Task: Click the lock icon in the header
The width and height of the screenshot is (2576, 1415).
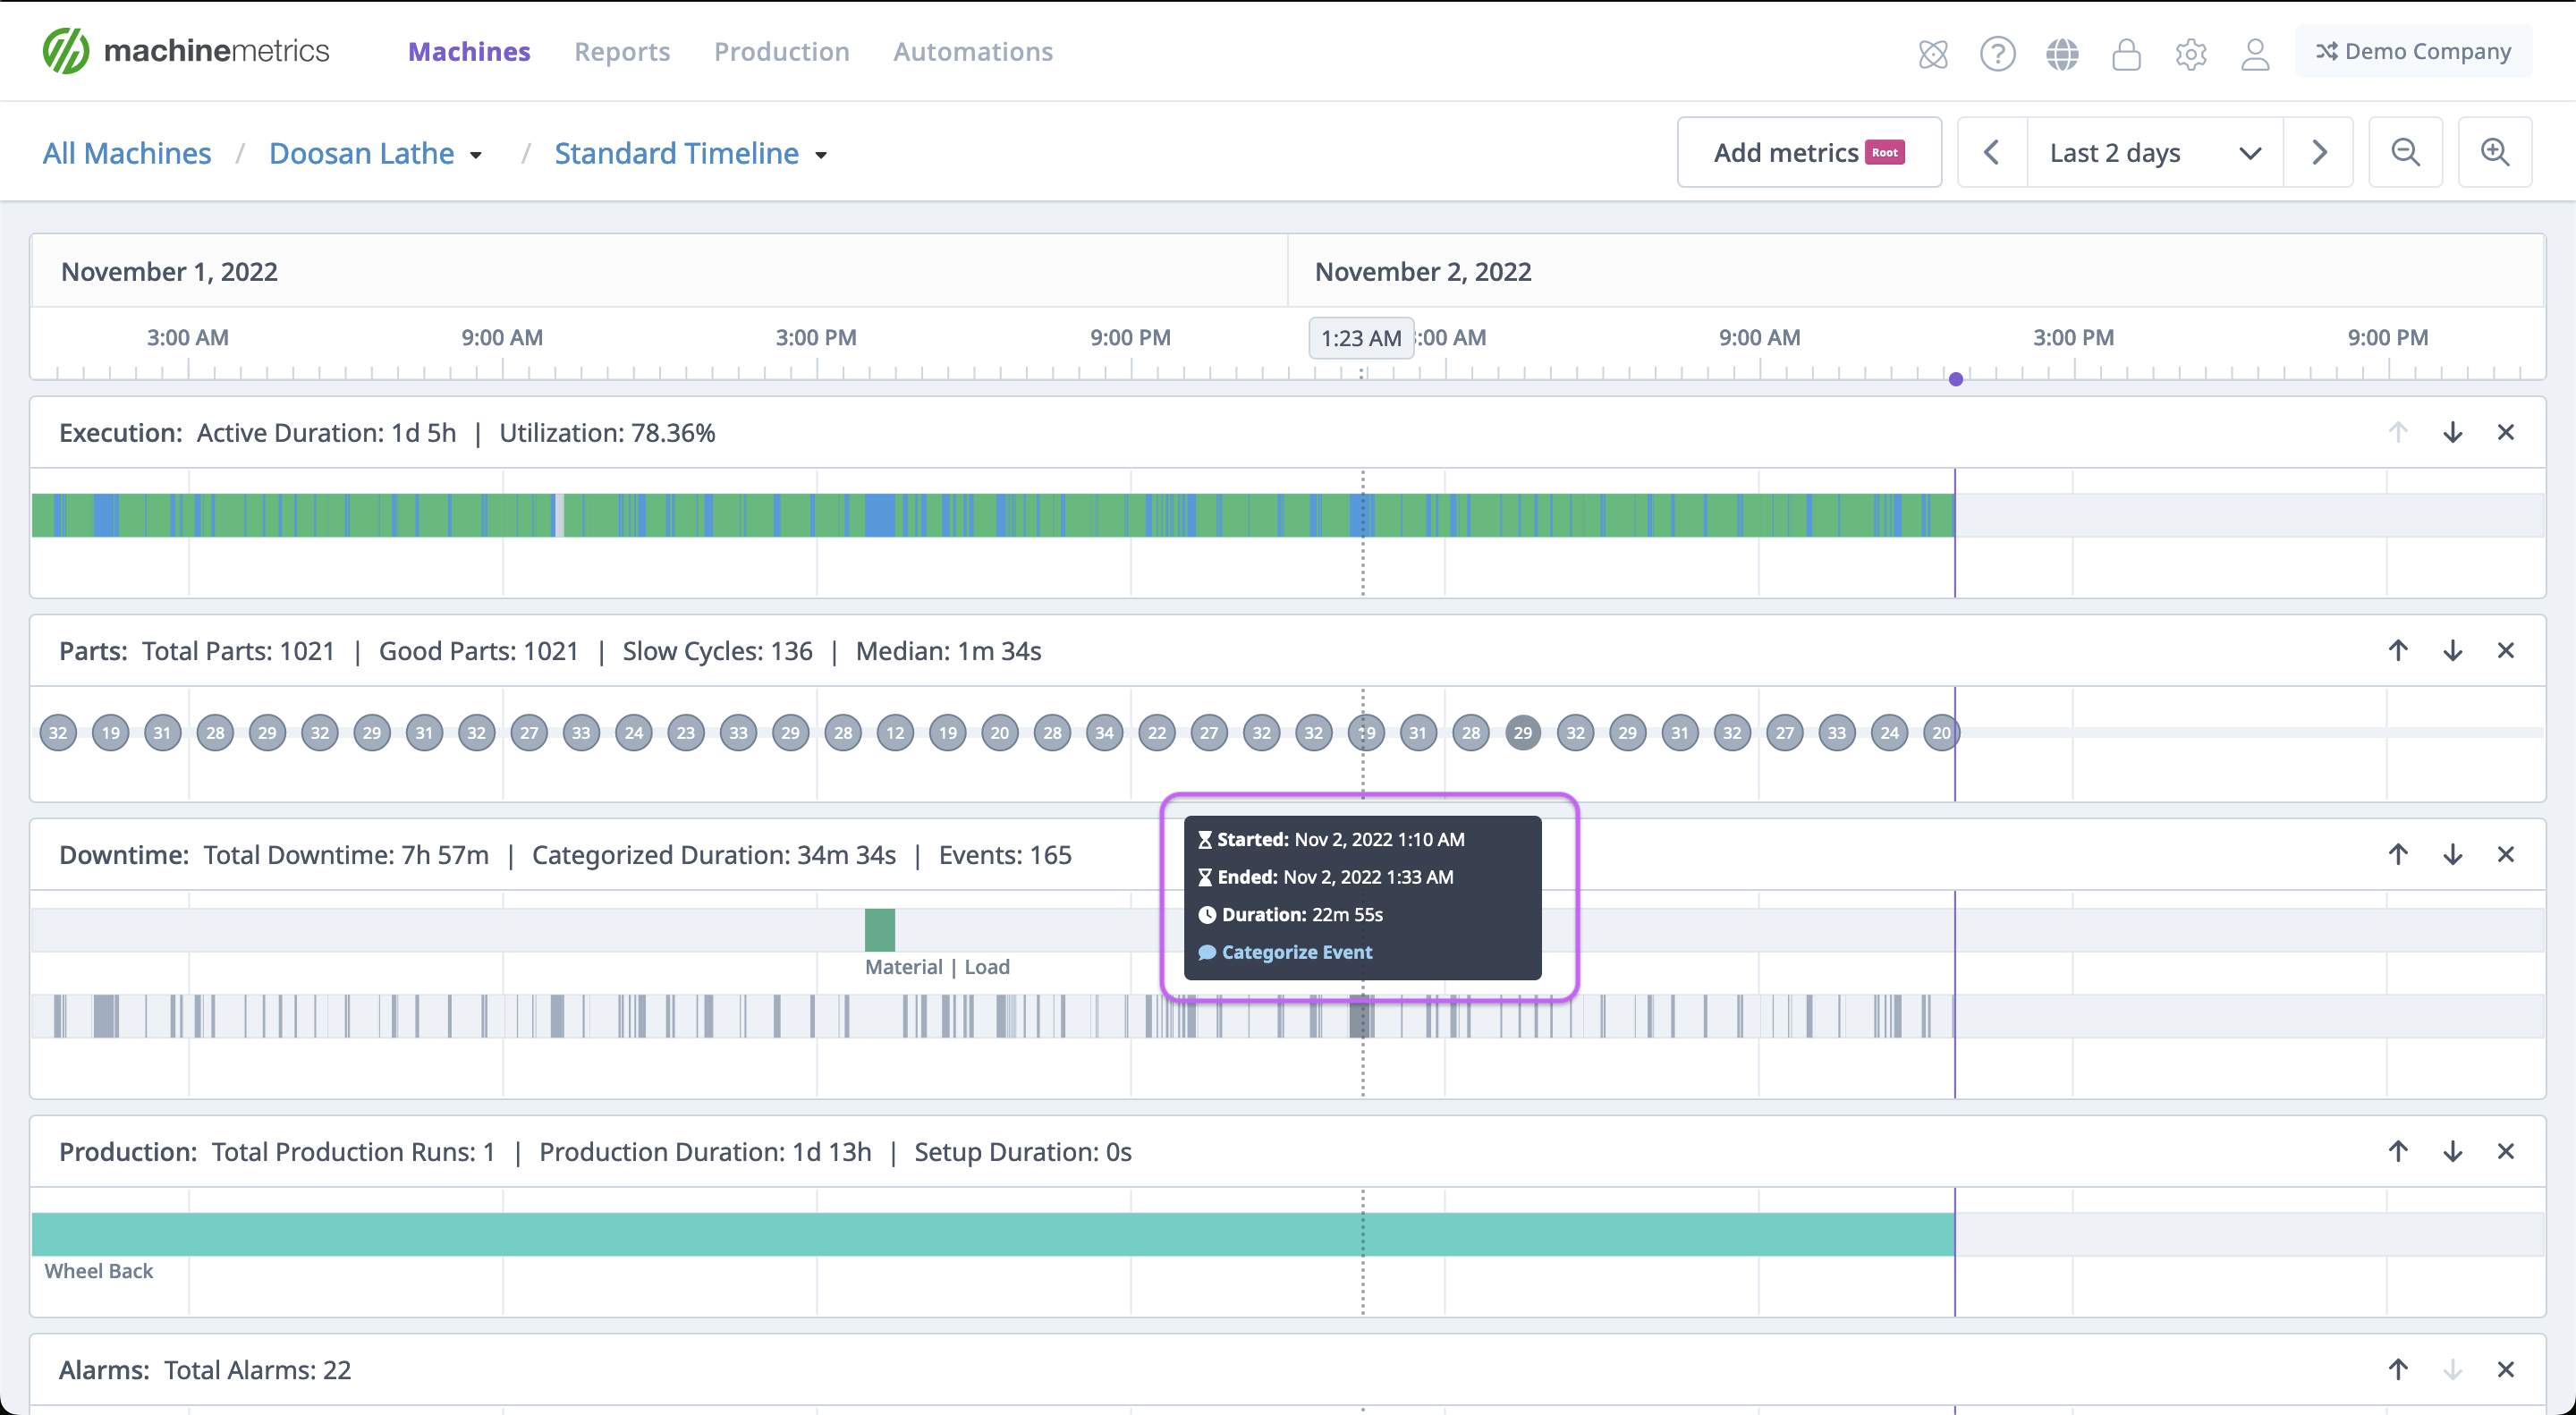Action: pos(2127,55)
